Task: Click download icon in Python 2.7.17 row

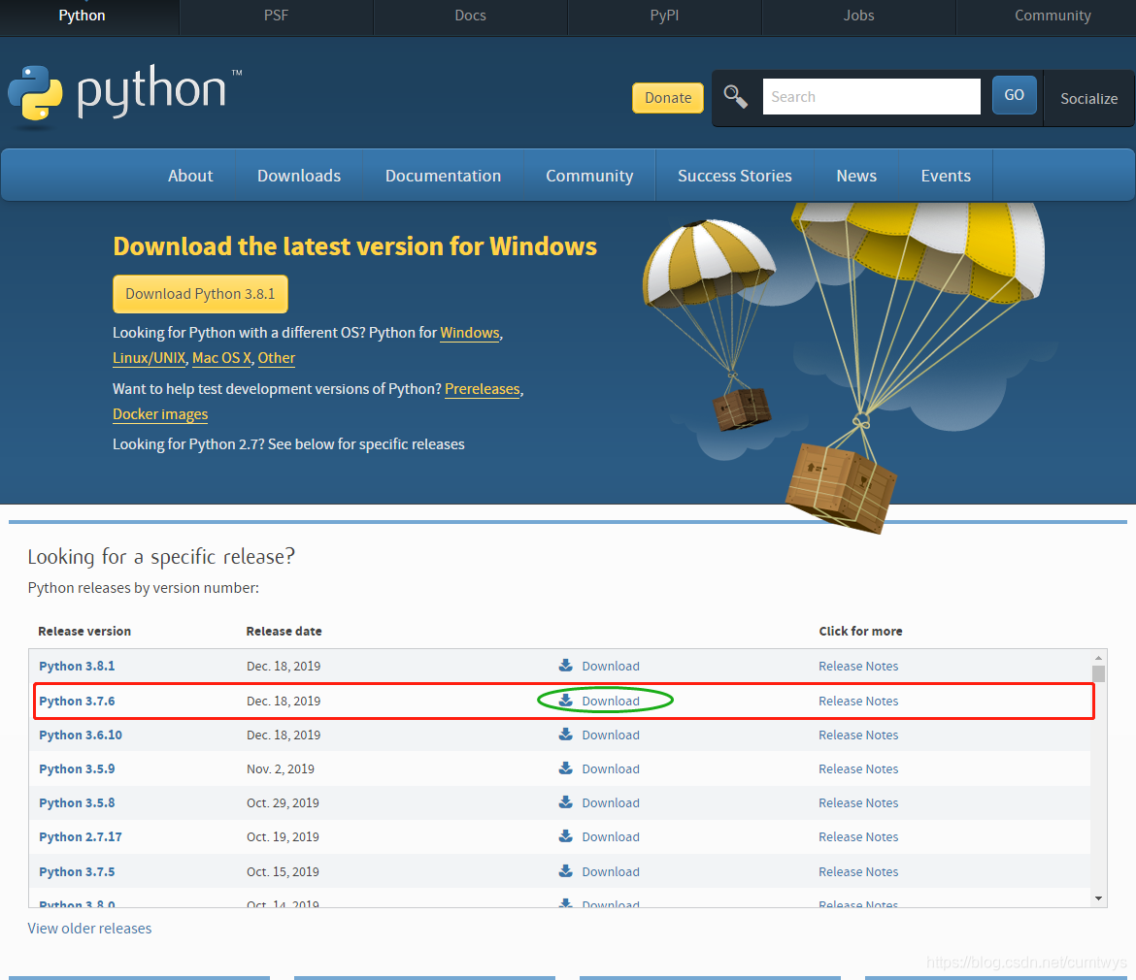Action: pos(566,836)
